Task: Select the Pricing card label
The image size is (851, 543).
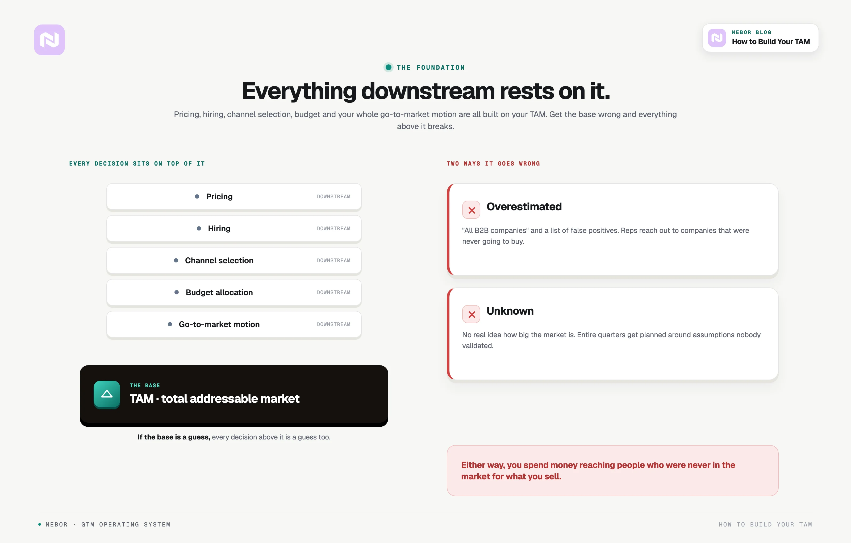Action: click(x=219, y=197)
